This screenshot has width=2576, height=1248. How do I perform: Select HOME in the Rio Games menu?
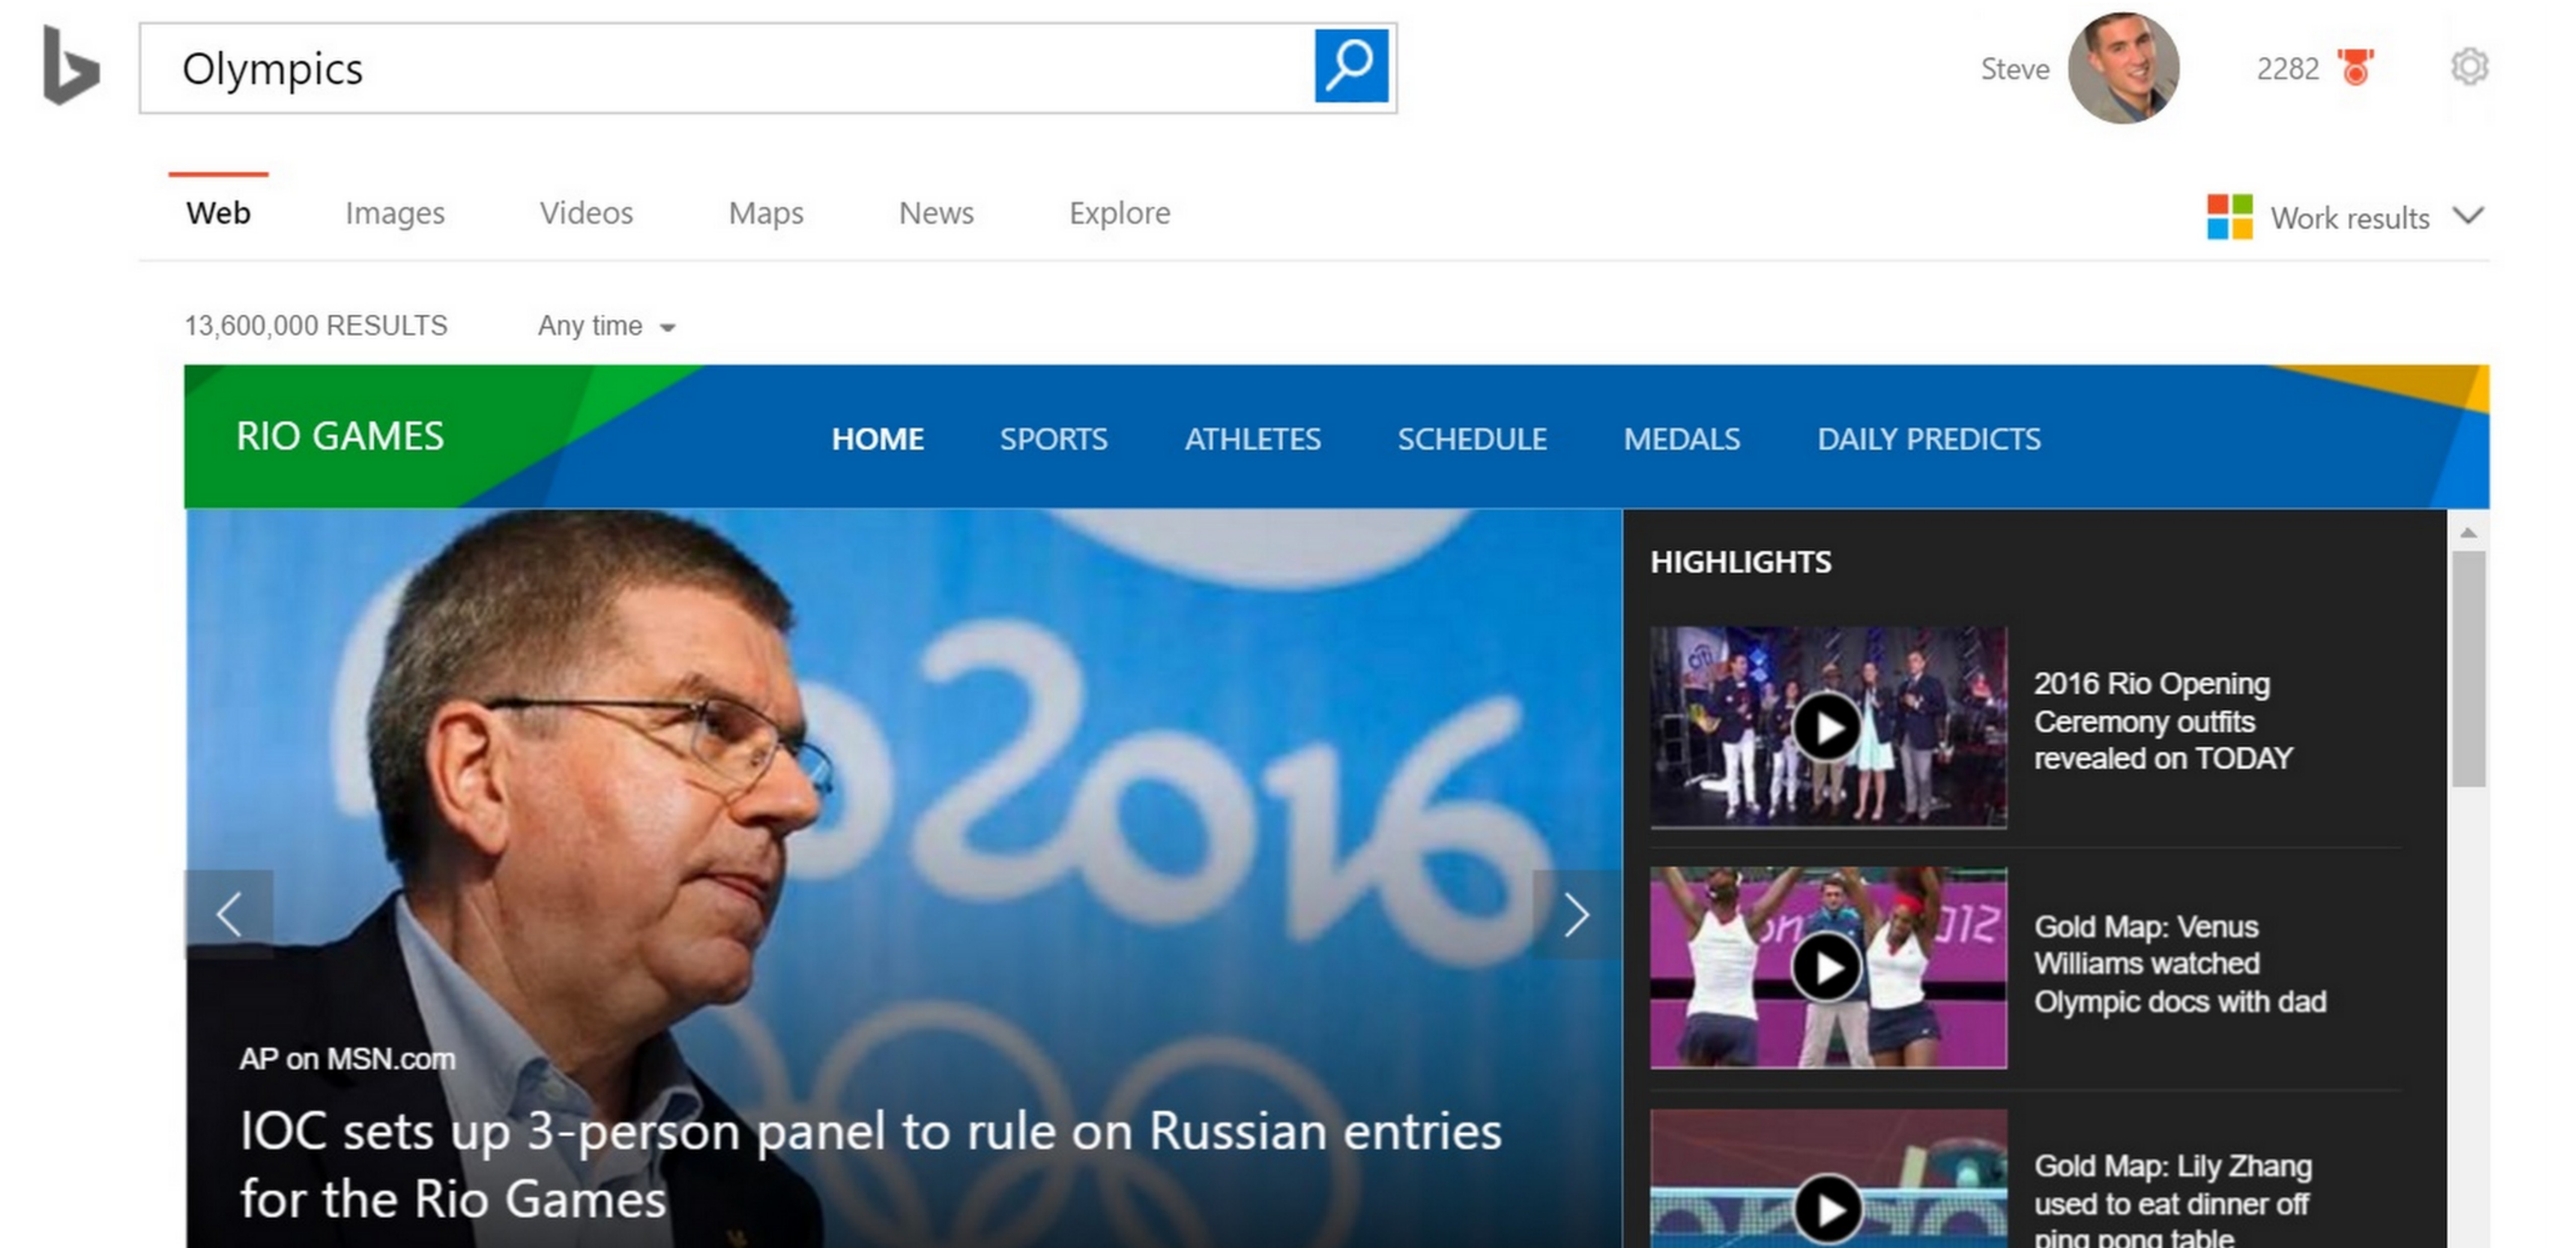[x=878, y=439]
